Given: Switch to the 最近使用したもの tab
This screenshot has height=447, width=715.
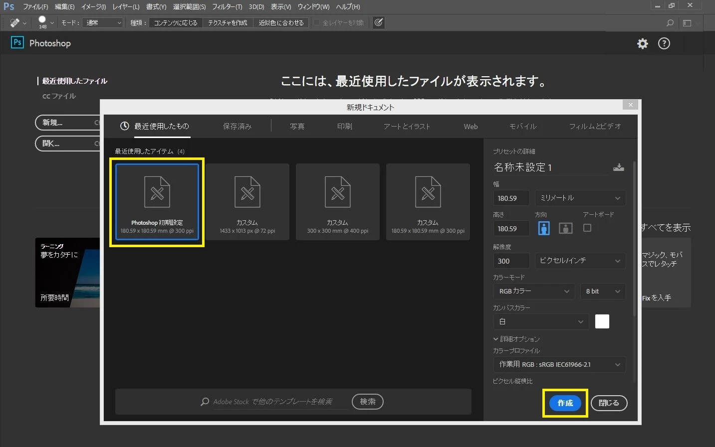Looking at the screenshot, I should [x=155, y=126].
